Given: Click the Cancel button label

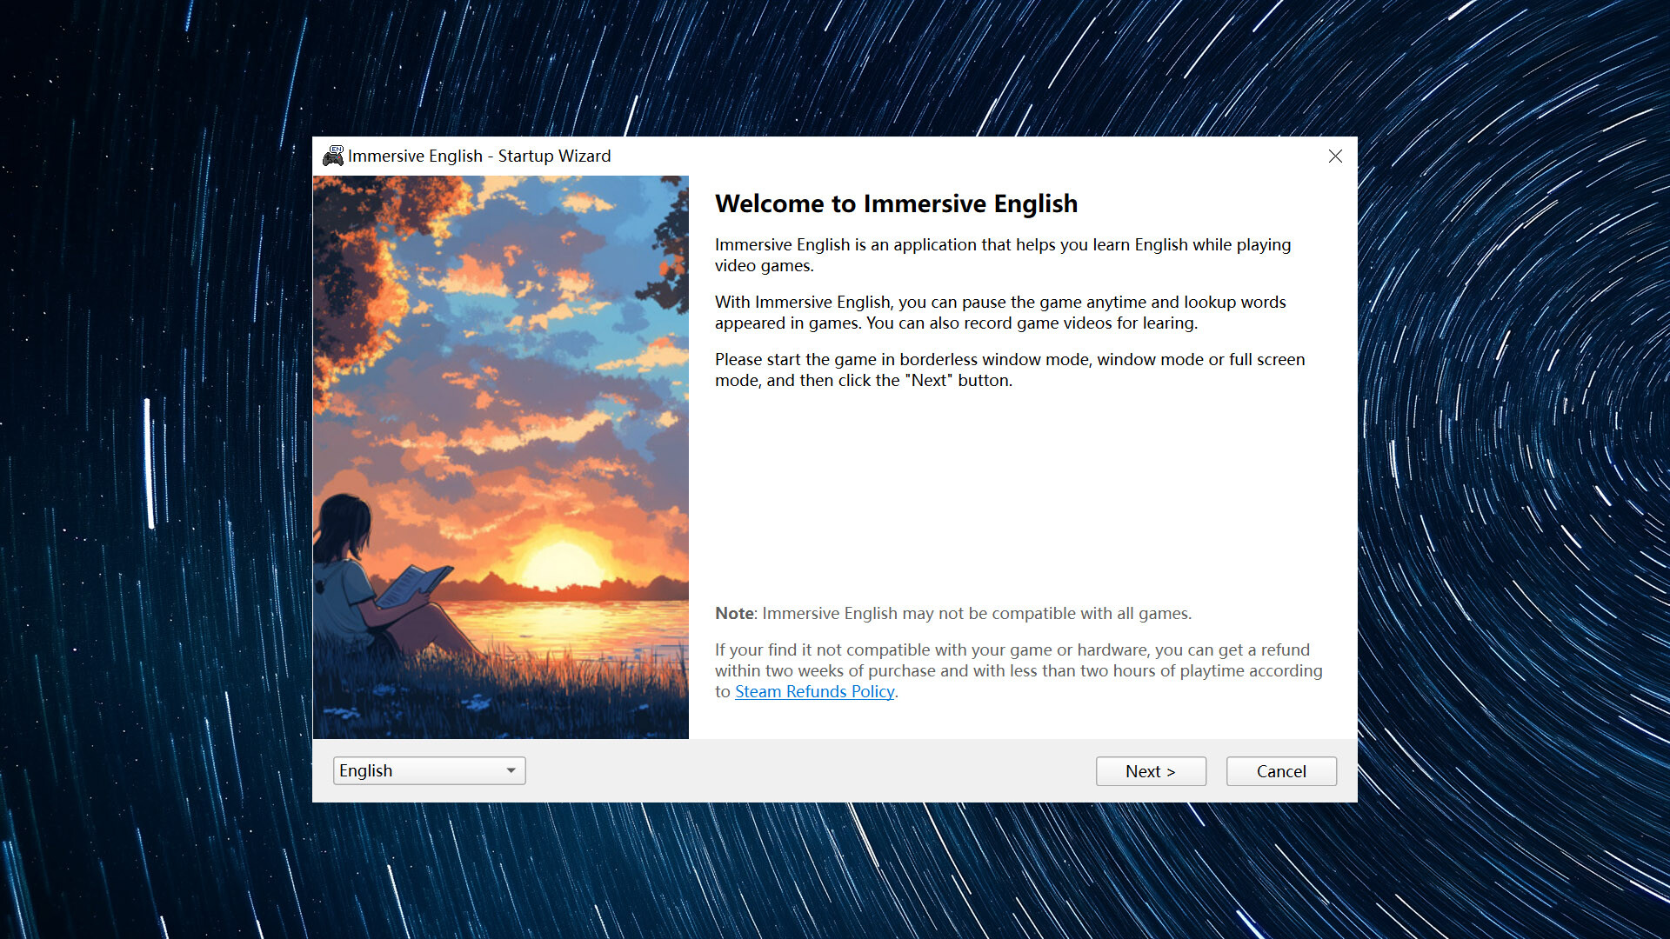Looking at the screenshot, I should 1280,771.
